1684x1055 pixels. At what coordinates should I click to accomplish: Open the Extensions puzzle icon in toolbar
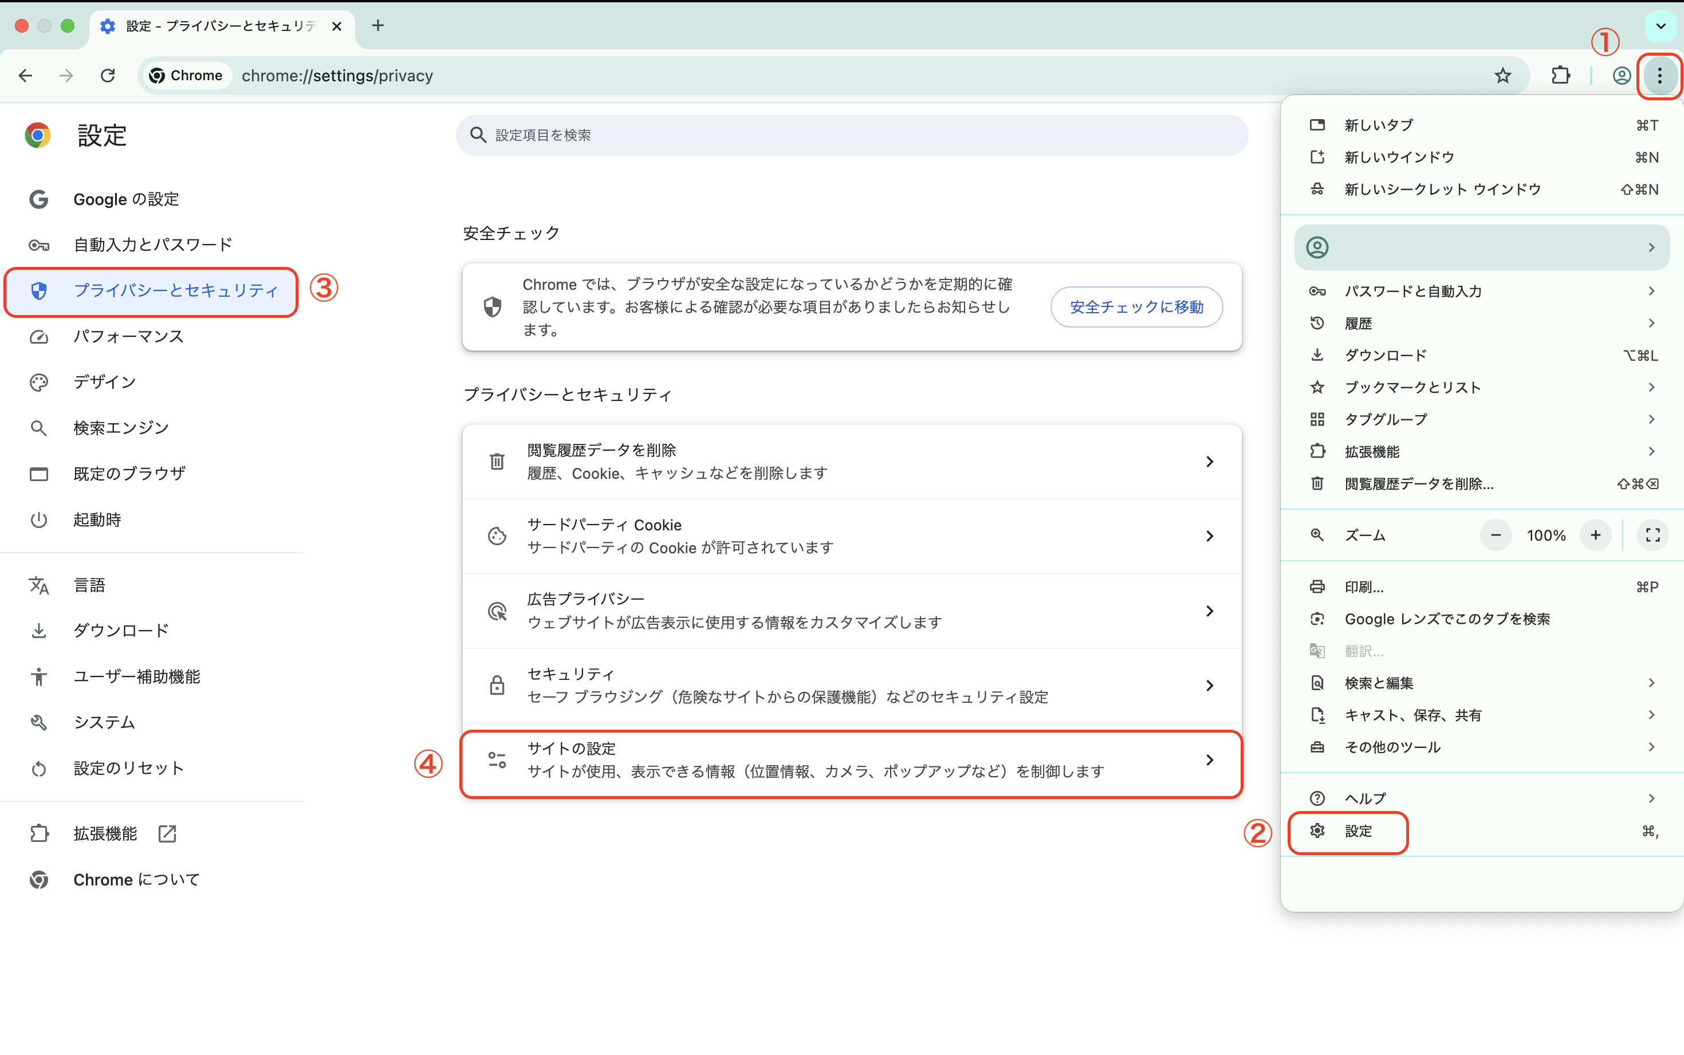click(1560, 76)
